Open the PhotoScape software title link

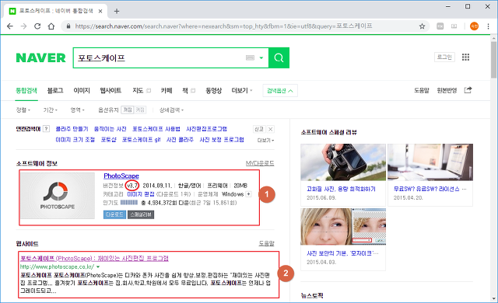121,176
